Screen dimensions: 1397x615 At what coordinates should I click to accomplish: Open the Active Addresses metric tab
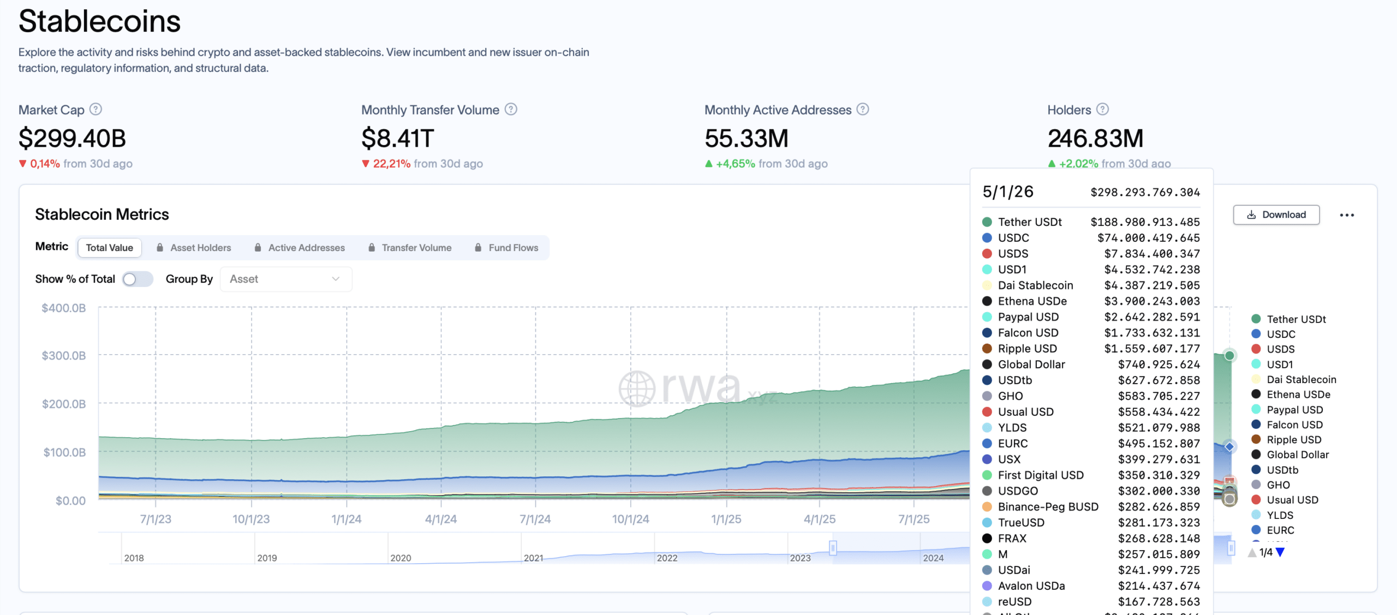click(x=300, y=248)
